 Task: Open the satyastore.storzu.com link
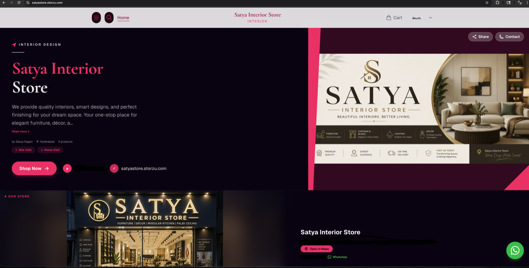[144, 169]
